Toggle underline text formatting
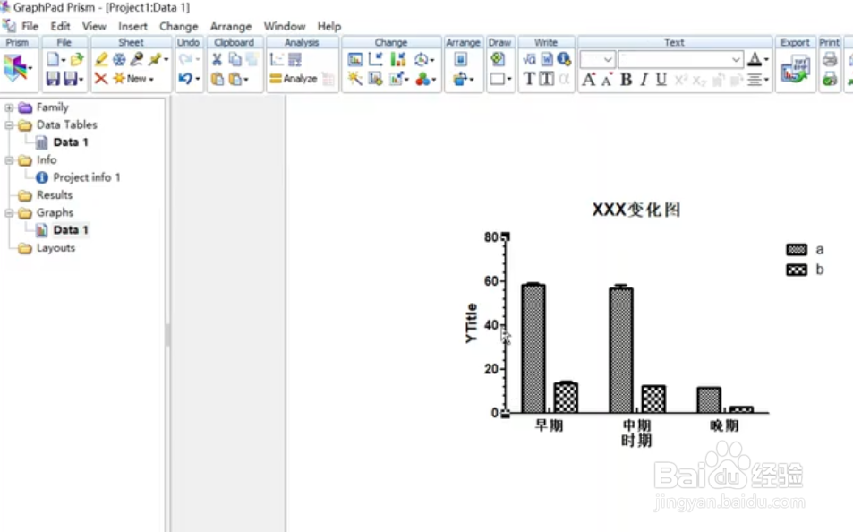 point(660,80)
